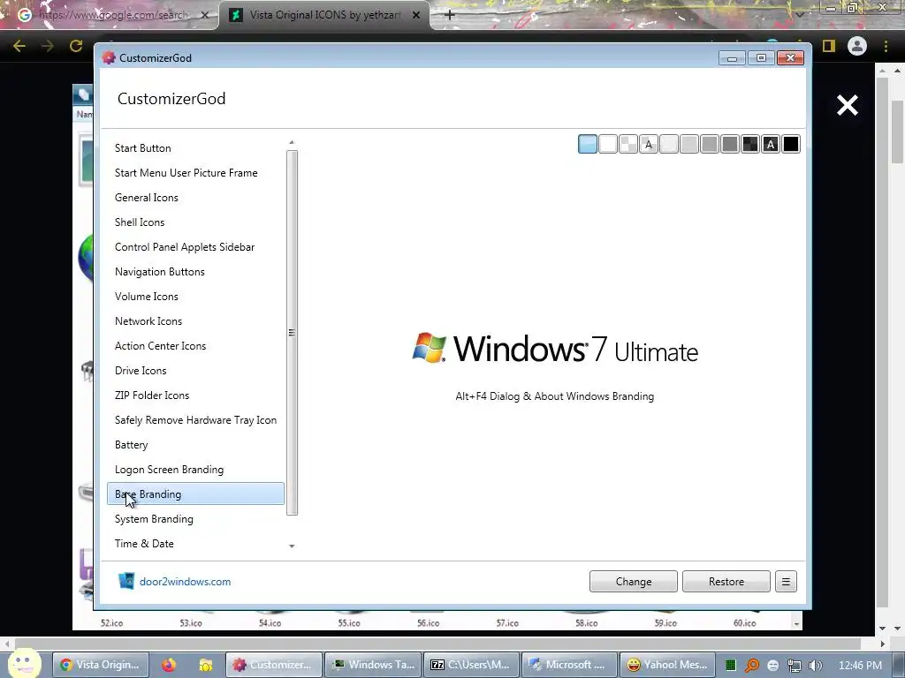Open the hamburger menu beside Restore

pos(786,582)
